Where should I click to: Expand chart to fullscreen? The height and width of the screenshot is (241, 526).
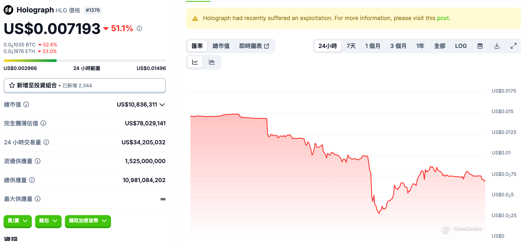(x=514, y=46)
